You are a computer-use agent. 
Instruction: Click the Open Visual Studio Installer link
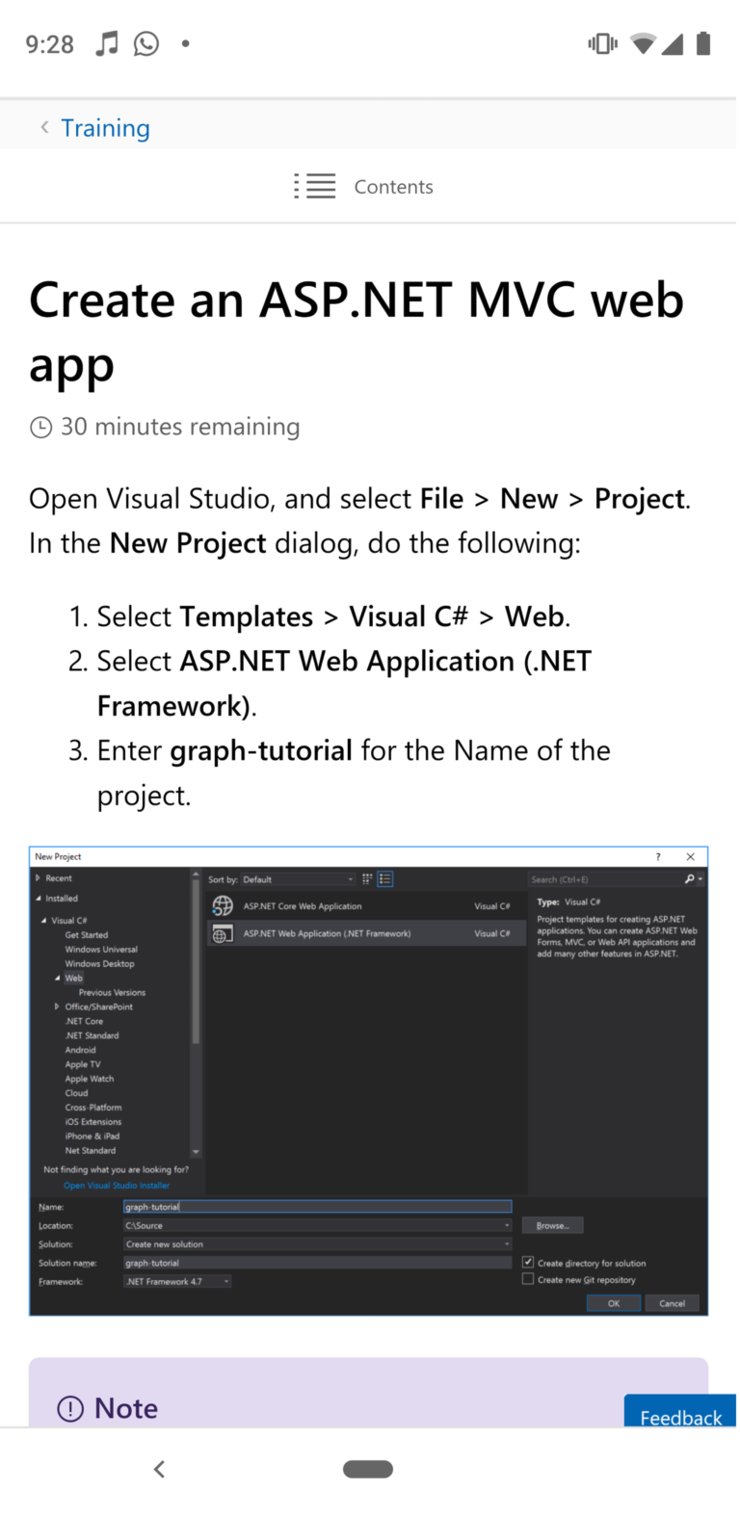tap(116, 1185)
